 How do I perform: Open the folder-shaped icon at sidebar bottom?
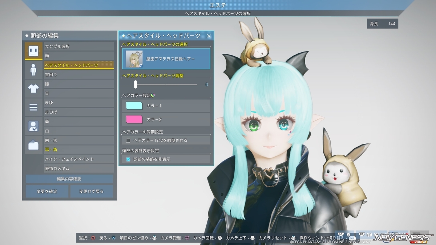click(33, 145)
